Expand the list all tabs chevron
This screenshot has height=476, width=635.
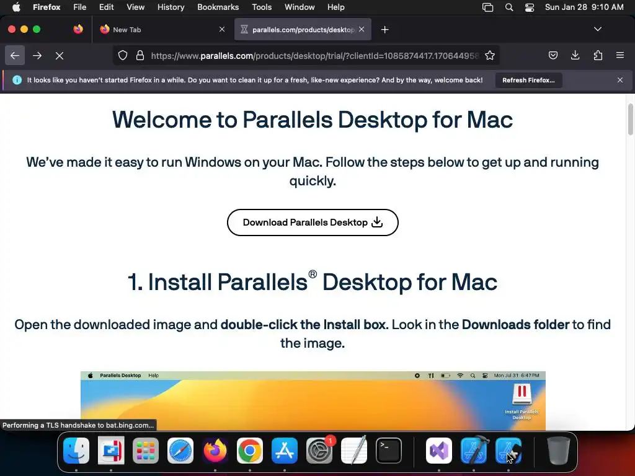point(598,29)
